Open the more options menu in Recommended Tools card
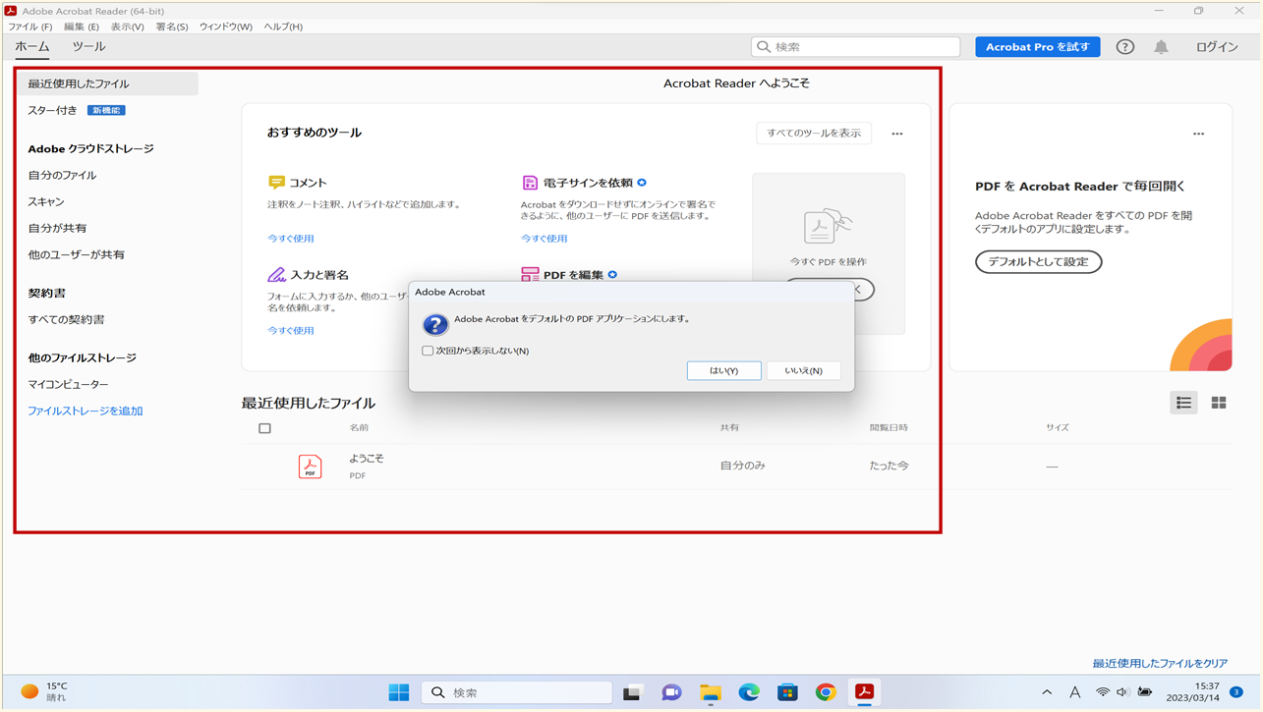 pos(897,134)
